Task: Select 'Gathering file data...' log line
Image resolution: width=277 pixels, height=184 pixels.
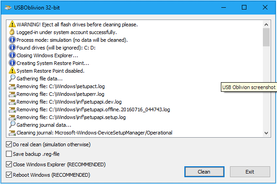Action: coord(39,79)
